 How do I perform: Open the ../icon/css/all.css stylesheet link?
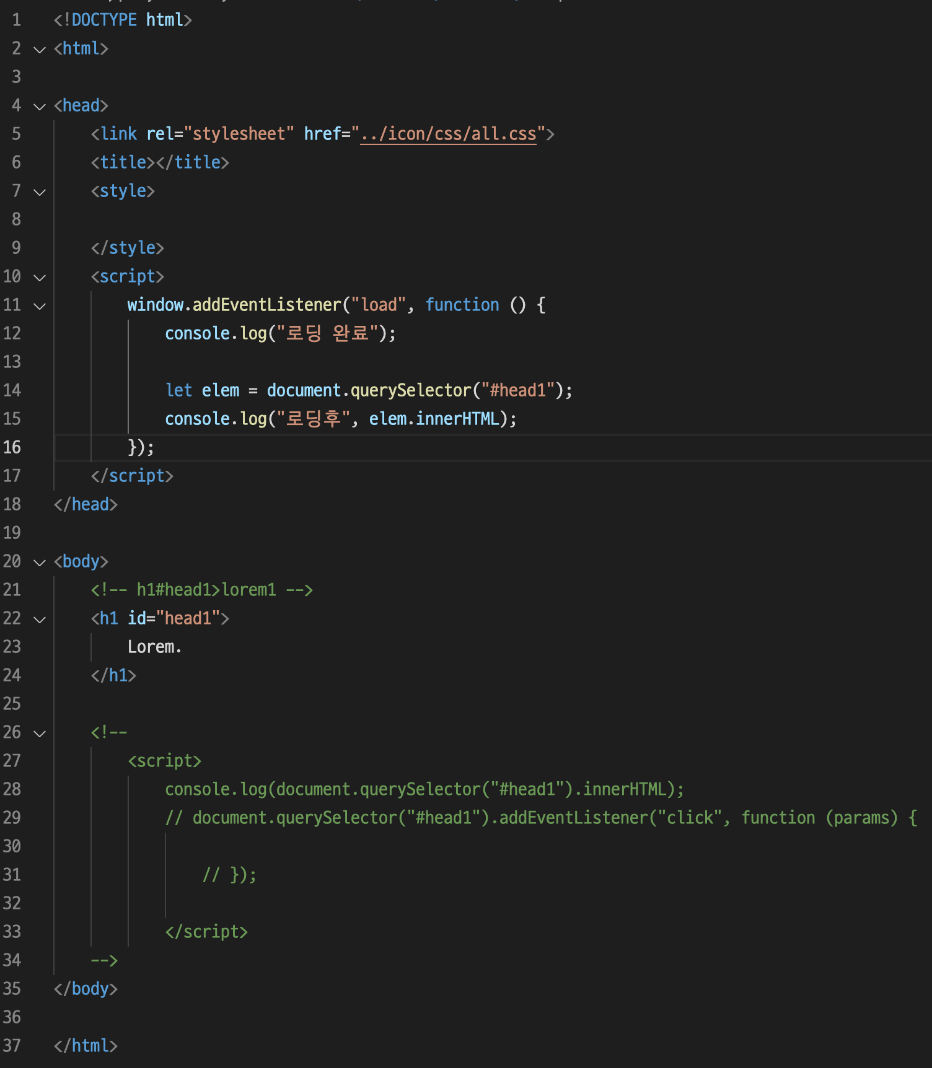tap(448, 134)
